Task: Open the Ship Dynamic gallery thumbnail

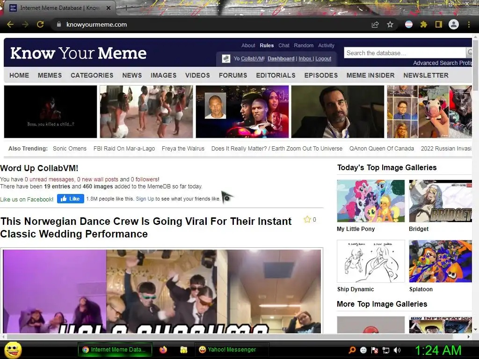Action: tap(371, 261)
